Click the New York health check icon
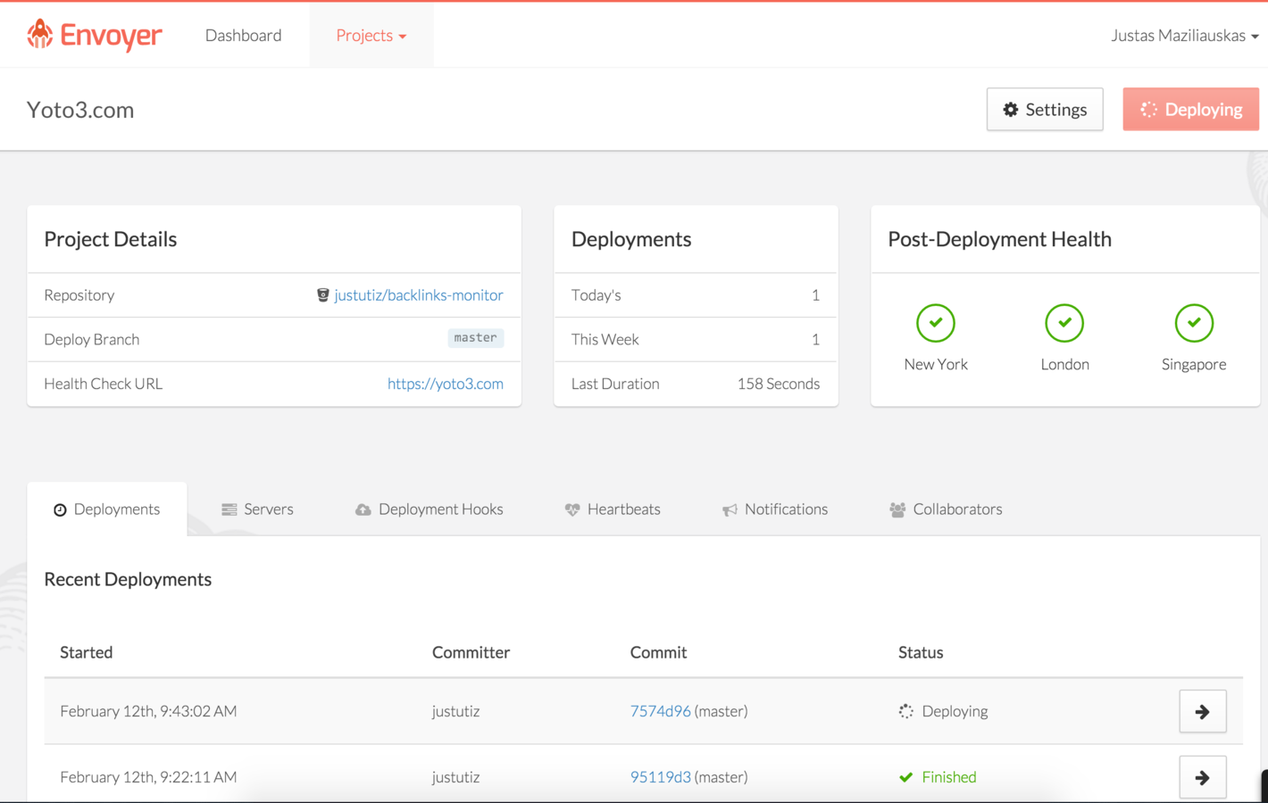The image size is (1268, 803). [936, 323]
